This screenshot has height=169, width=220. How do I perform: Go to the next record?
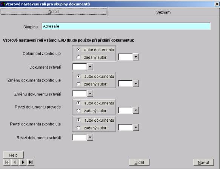(23, 162)
